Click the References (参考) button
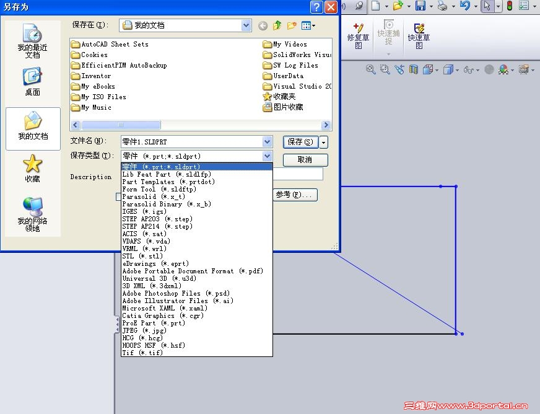Image resolution: width=540 pixels, height=414 pixels. [295, 195]
